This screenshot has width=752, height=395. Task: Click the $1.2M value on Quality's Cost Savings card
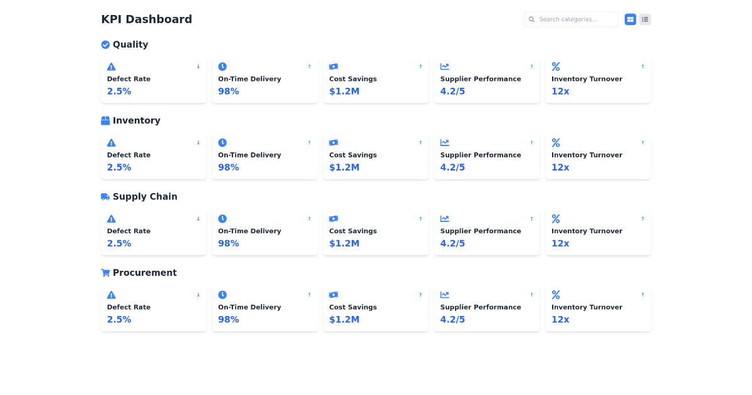[344, 91]
